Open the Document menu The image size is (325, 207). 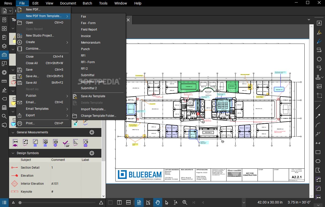(68, 3)
